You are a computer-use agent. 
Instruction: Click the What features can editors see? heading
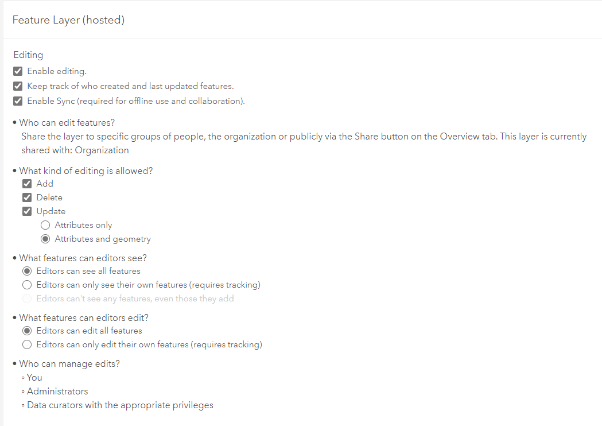click(83, 258)
